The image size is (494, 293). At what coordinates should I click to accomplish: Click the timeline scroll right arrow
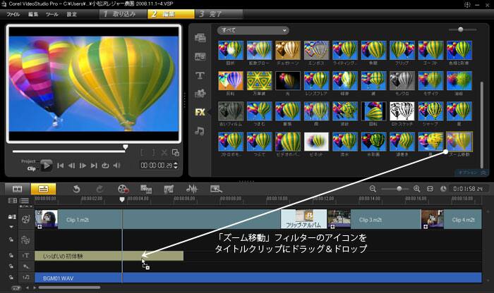35,287
